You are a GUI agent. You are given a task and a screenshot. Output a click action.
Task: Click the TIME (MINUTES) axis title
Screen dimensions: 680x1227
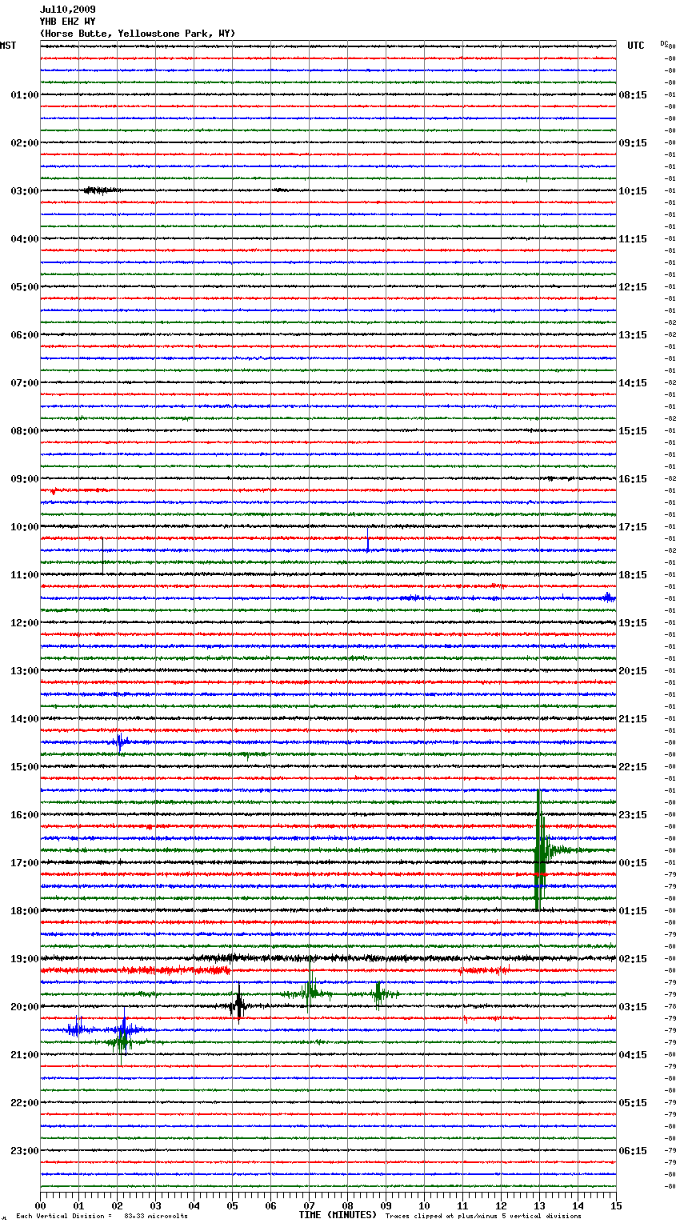(338, 1215)
